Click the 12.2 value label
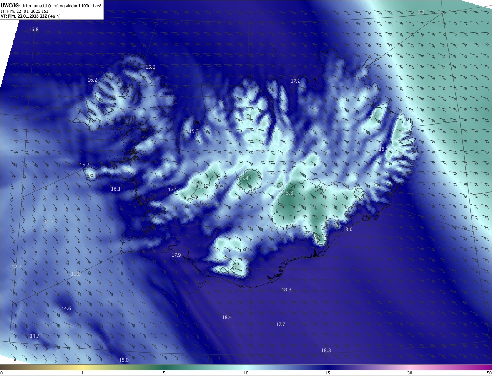492x376 pixels. click(x=17, y=267)
